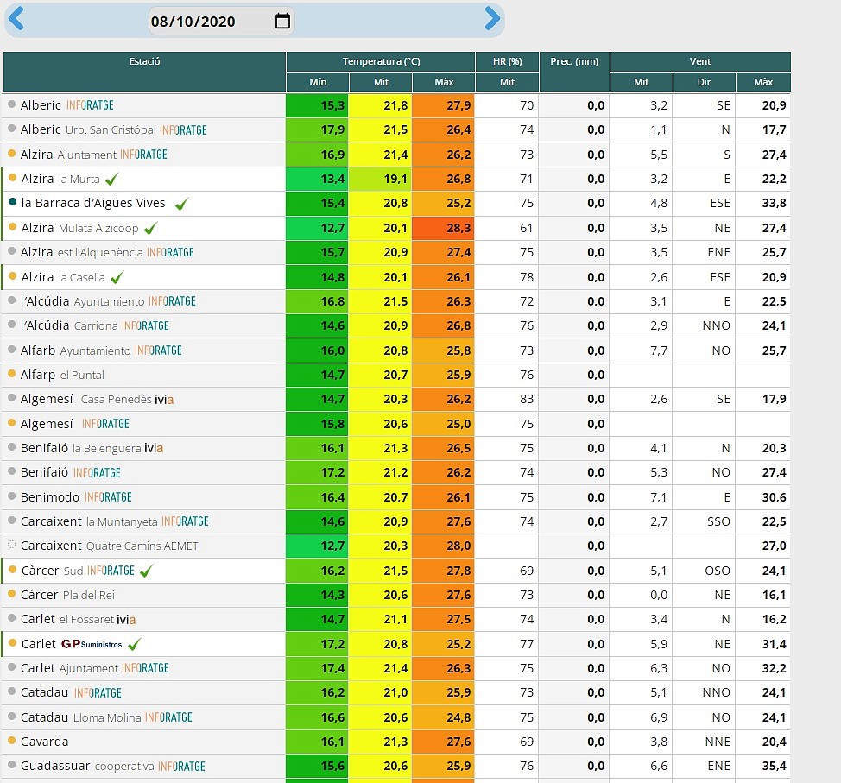Click mean temperature 19,1 for Alzira la Murta
The width and height of the screenshot is (841, 783).
point(380,179)
